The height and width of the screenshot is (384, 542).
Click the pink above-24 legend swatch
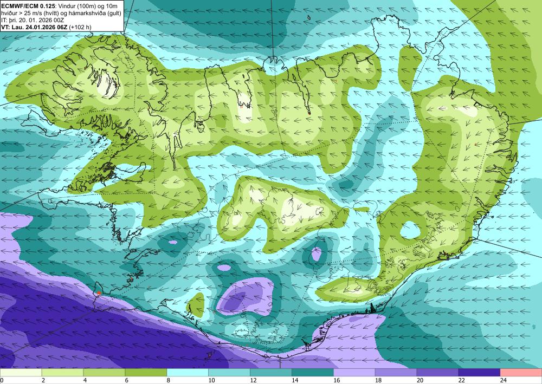click(521, 373)
